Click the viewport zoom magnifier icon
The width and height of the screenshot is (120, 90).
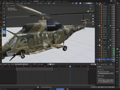(x=93, y=16)
